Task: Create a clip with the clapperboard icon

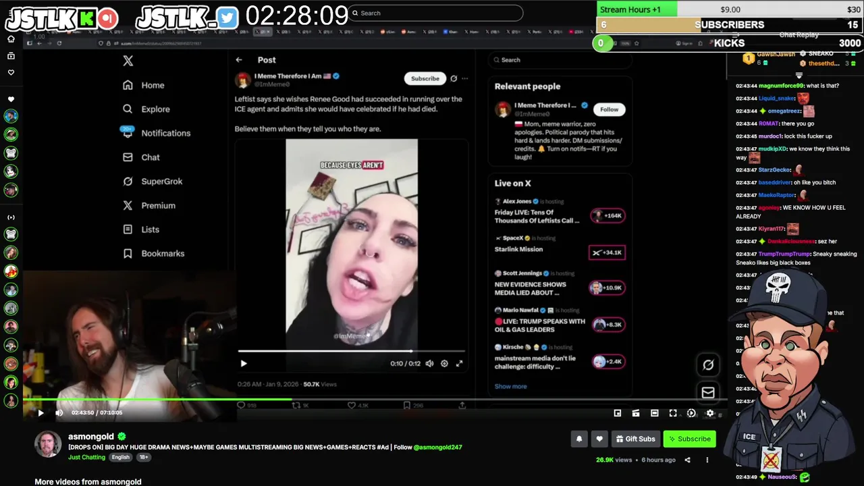Action: (636, 413)
